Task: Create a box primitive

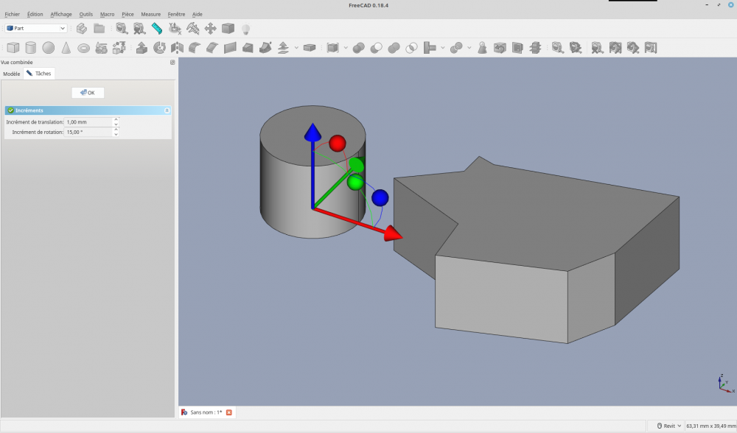Action: tap(13, 47)
